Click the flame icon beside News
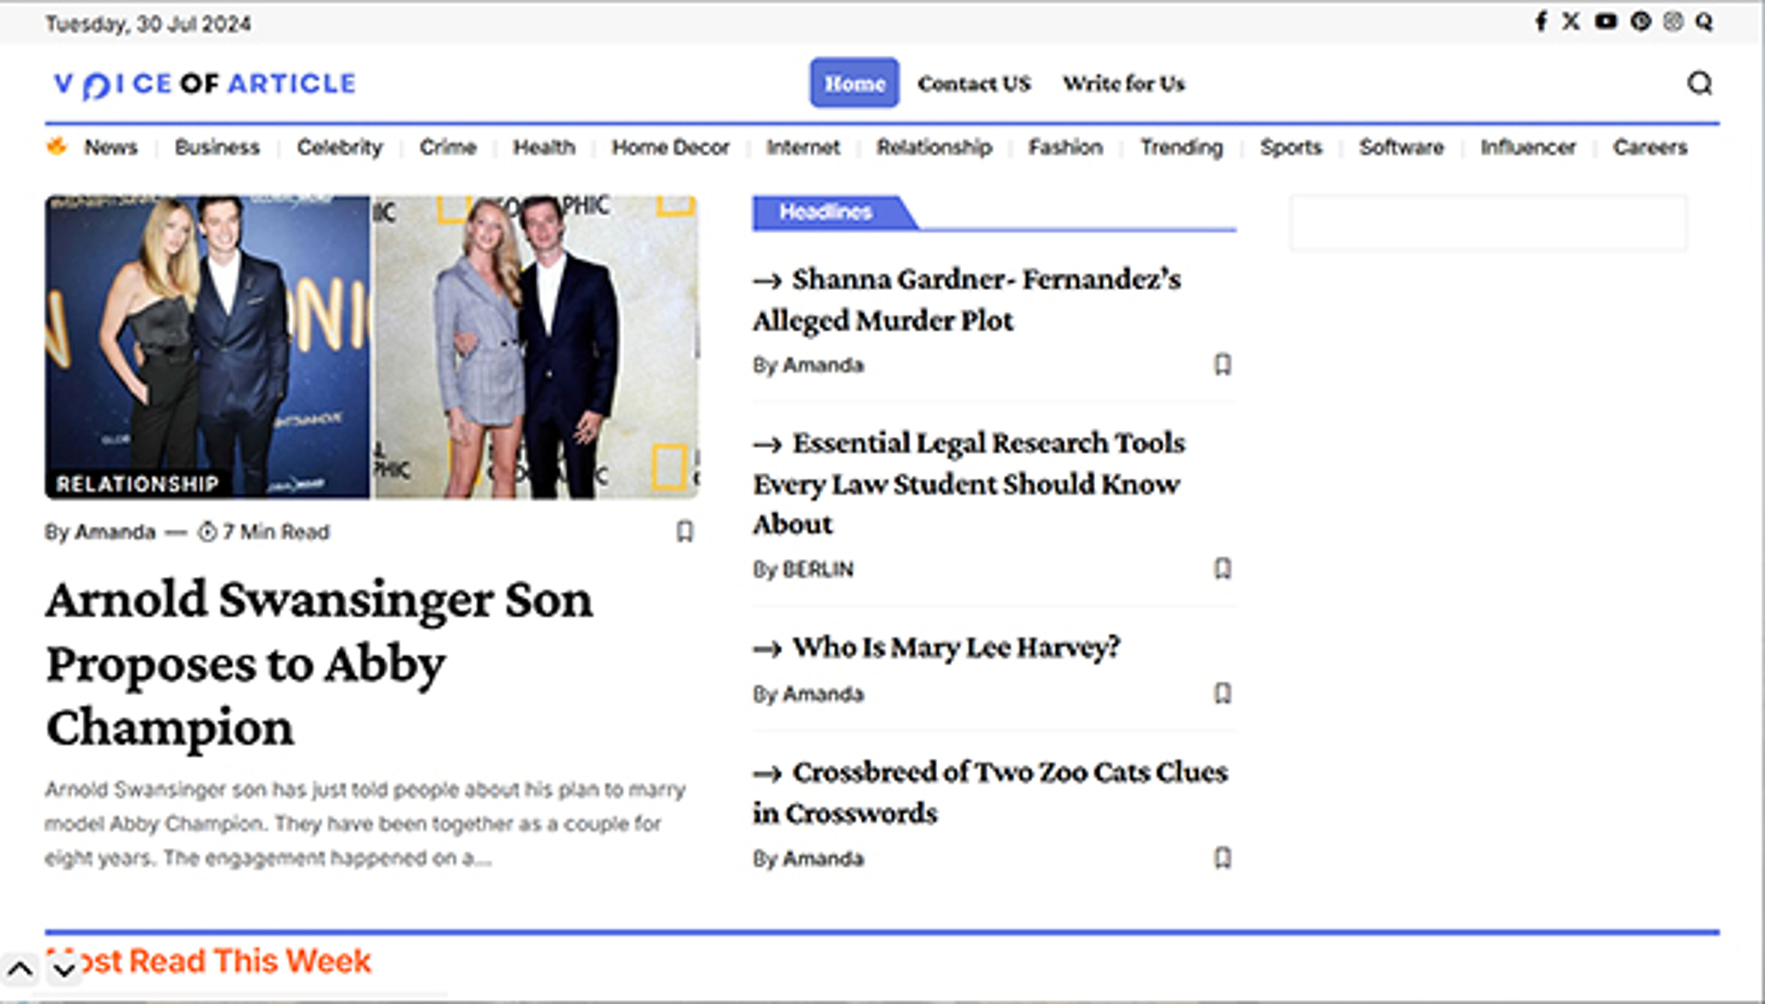Screen dimensions: 1765x1004 [x=57, y=147]
